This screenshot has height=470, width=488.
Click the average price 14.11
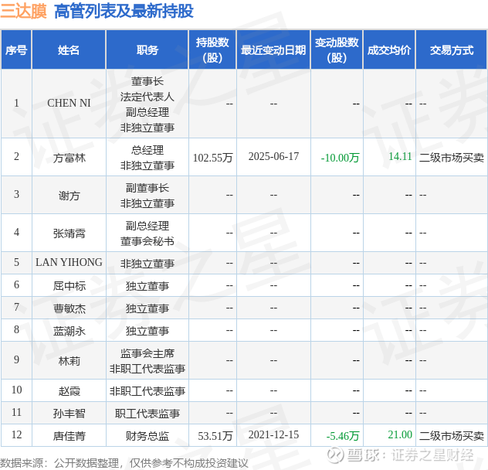click(x=400, y=156)
